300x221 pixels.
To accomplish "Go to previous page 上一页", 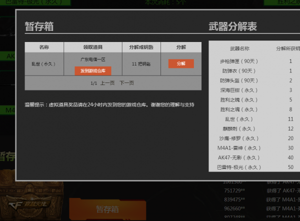I will [107, 83].
